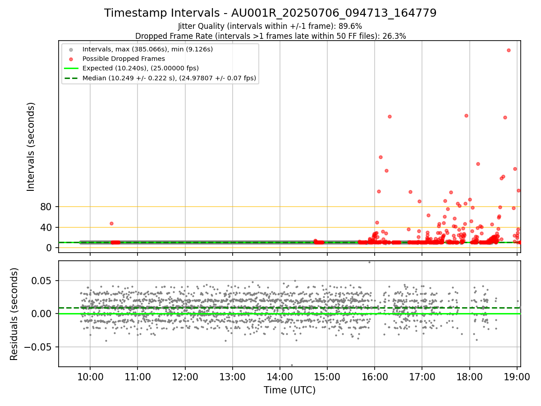Click the solid green Expected line sample in legend

[x=70, y=69]
